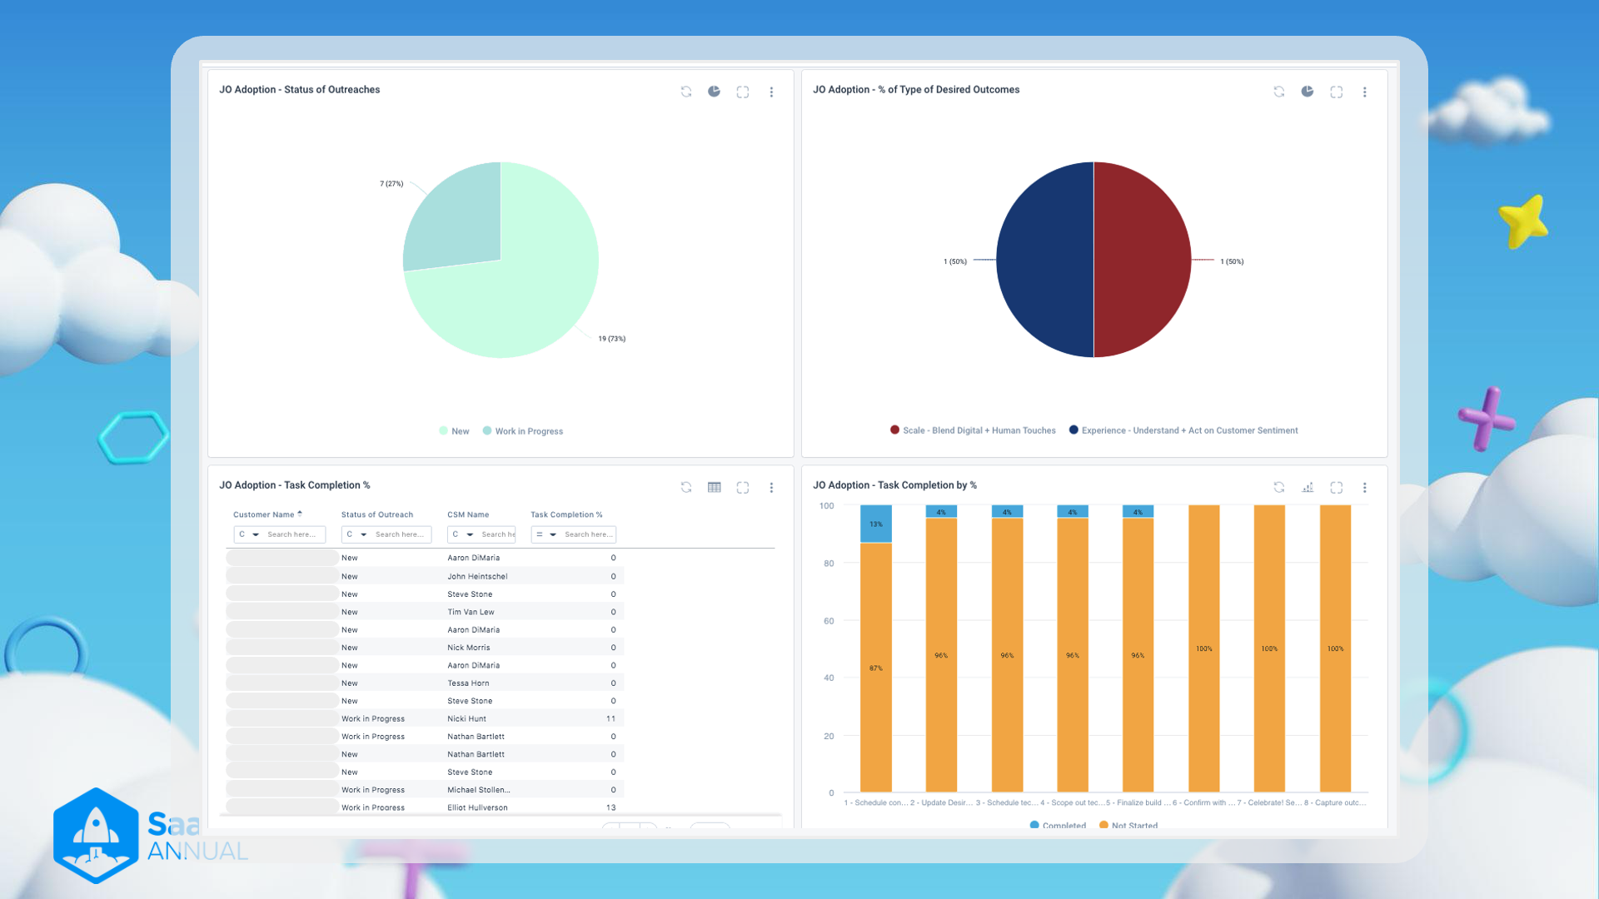Focus Customer Name search field
Image resolution: width=1599 pixels, height=899 pixels.
pos(294,534)
